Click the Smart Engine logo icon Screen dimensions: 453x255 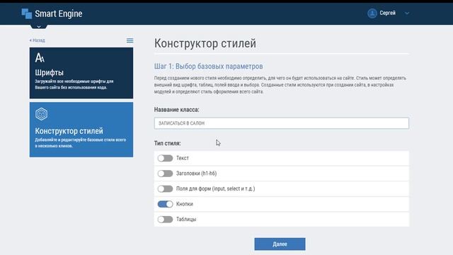tap(27, 13)
